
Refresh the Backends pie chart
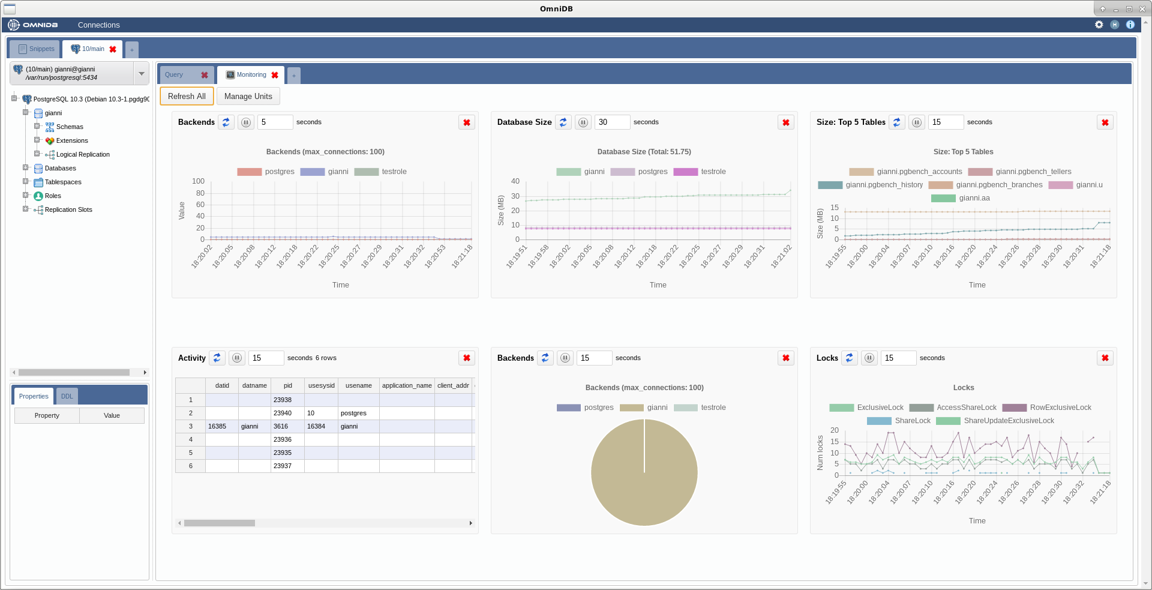click(x=545, y=358)
